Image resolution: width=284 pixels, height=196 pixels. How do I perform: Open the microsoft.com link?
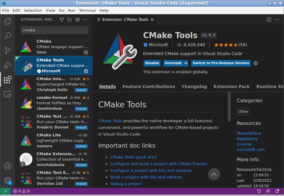pos(251,150)
